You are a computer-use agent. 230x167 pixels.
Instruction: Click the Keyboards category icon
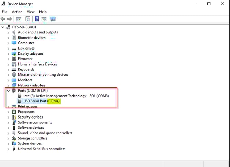tap(14, 69)
